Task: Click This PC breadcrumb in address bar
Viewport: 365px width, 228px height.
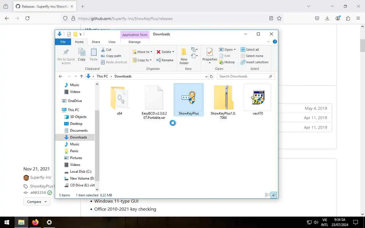Action: [102, 76]
